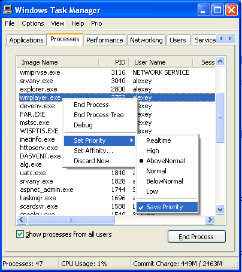242x272 pixels.
Task: Click the horizontal scroll right arrow
Action: click(x=210, y=220)
